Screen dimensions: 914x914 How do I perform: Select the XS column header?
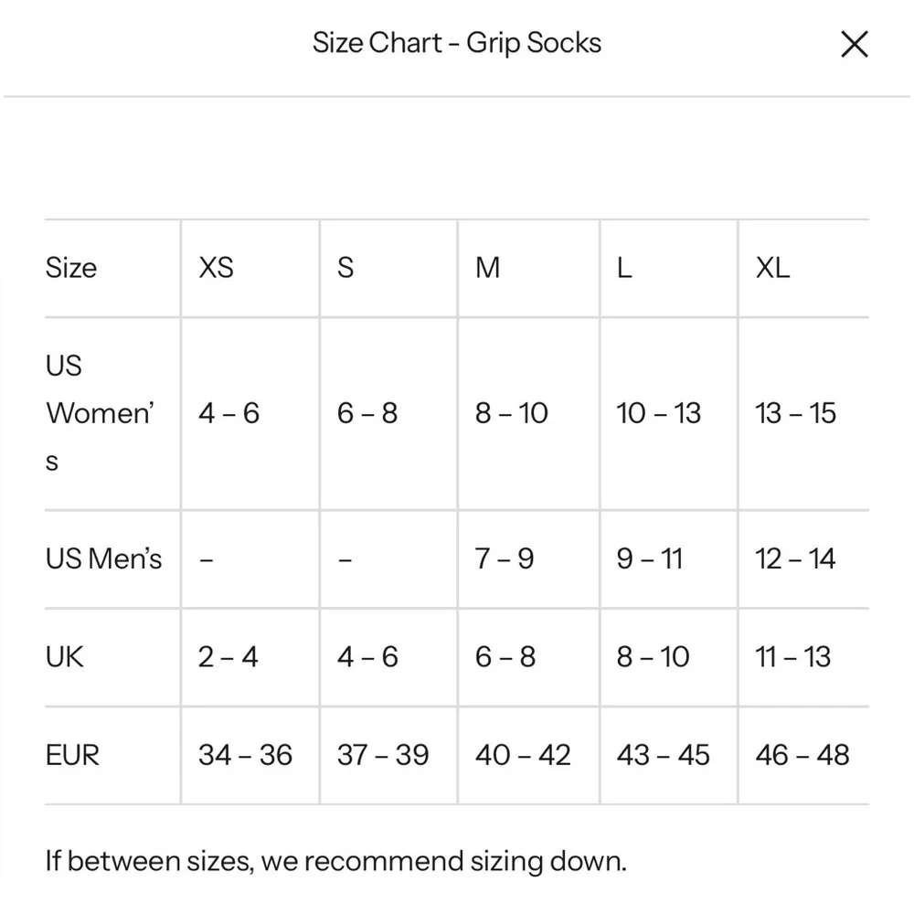(x=216, y=268)
